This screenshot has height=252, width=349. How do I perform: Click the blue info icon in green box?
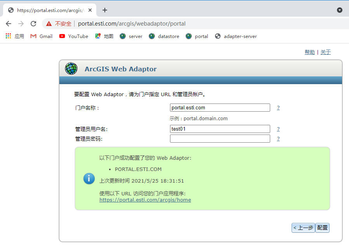[x=89, y=178]
